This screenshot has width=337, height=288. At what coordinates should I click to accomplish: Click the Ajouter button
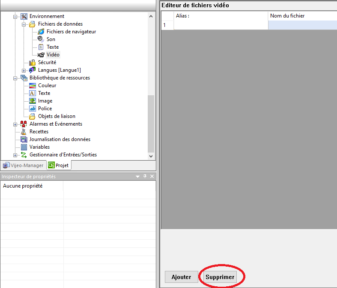[x=181, y=277]
